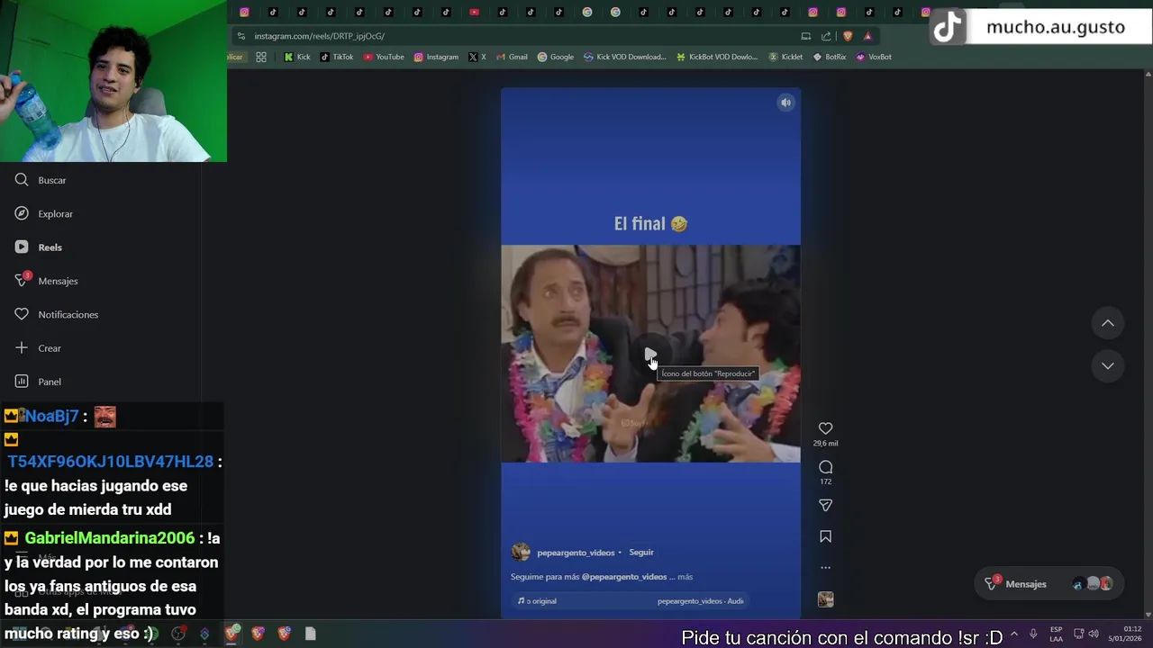This screenshot has height=648, width=1153.
Task: Go to next reel with down chevron
Action: click(1108, 365)
